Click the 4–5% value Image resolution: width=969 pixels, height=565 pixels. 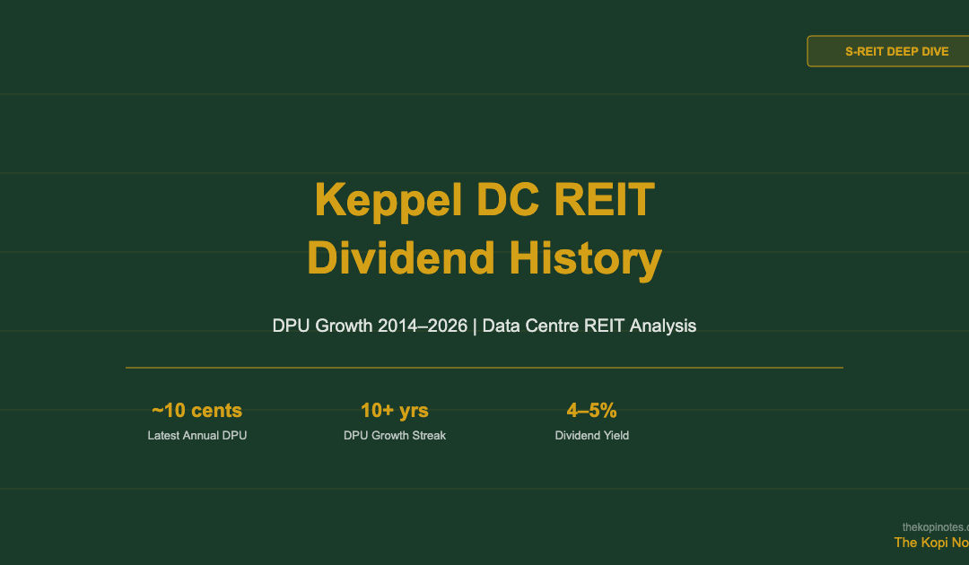tap(591, 410)
